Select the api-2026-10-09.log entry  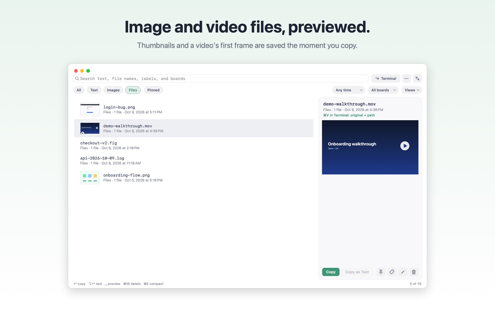[194, 160]
